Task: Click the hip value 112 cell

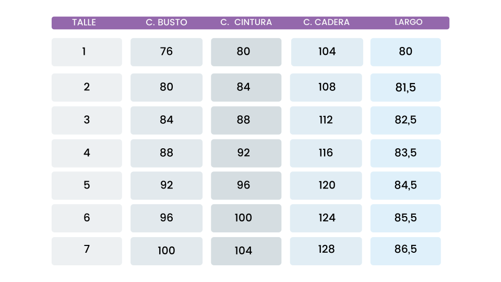Action: coord(326,120)
